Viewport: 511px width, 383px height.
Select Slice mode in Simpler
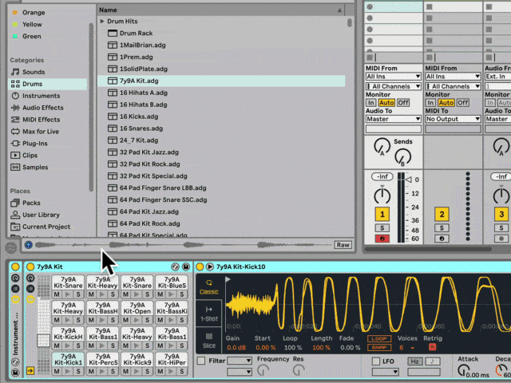pyautogui.click(x=209, y=341)
